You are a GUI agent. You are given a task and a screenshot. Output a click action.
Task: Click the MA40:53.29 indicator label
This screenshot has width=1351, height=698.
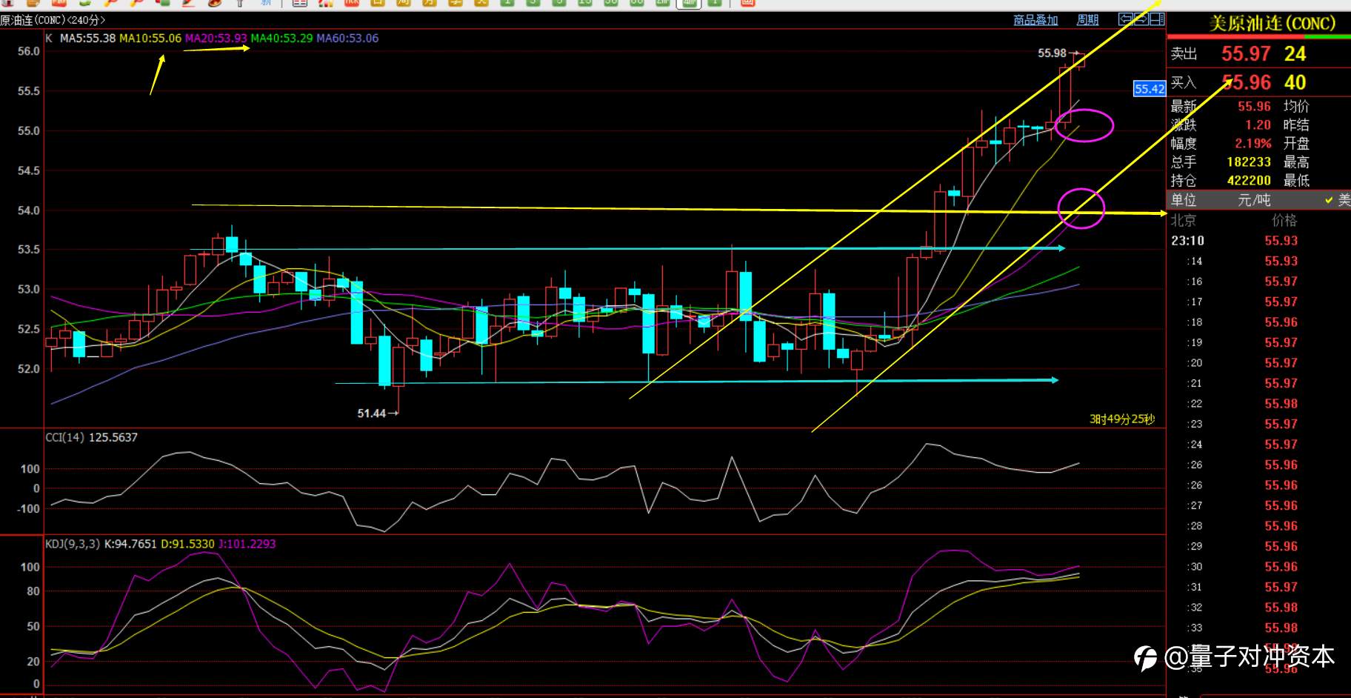click(x=281, y=39)
